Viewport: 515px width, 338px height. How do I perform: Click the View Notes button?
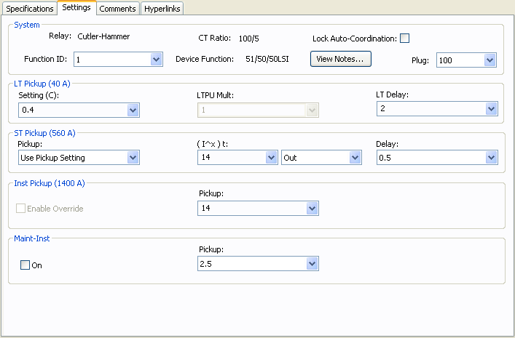(x=341, y=59)
